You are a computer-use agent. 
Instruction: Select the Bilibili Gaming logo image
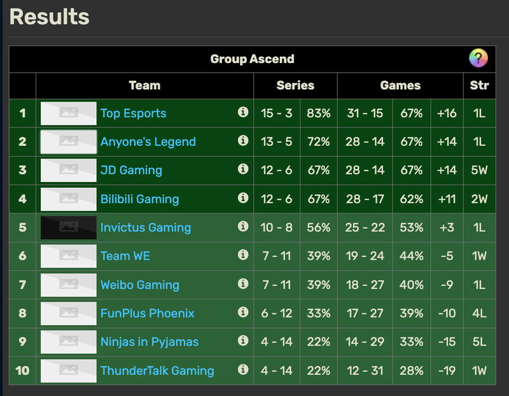(x=69, y=199)
